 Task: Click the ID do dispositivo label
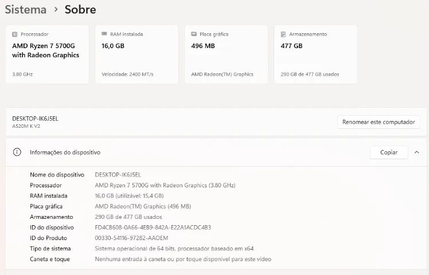point(52,227)
